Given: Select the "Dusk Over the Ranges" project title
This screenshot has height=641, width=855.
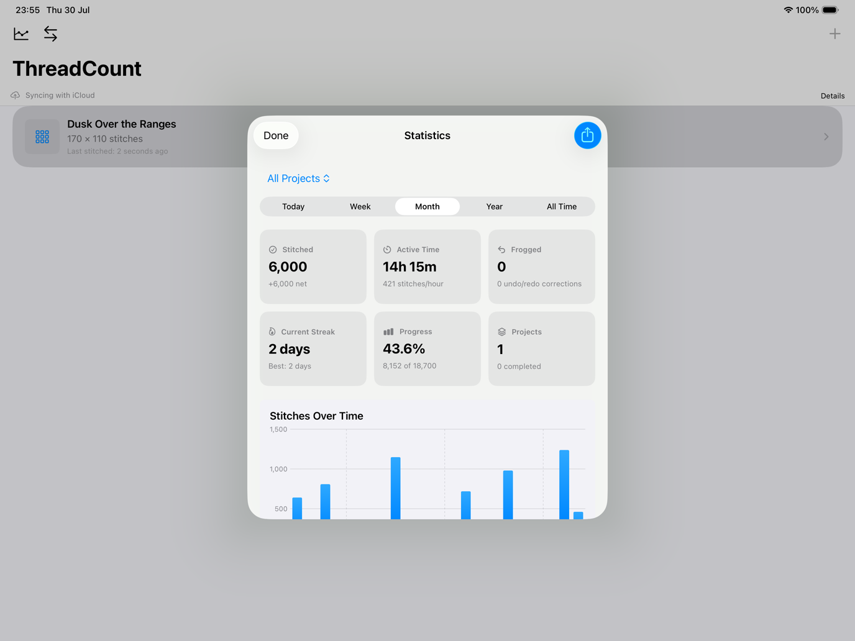Looking at the screenshot, I should pos(122,124).
